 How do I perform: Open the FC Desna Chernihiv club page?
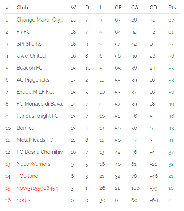pyautogui.click(x=40, y=152)
